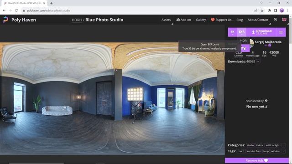Viewport: 292px width, 164px height.
Task: Close the Blue Photo Studio tab
Action: pyautogui.click(x=44, y=3)
